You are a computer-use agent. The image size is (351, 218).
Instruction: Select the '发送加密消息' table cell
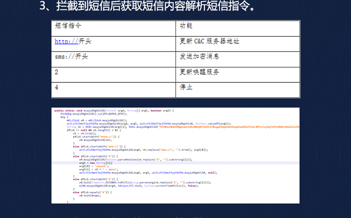pyautogui.click(x=200, y=57)
